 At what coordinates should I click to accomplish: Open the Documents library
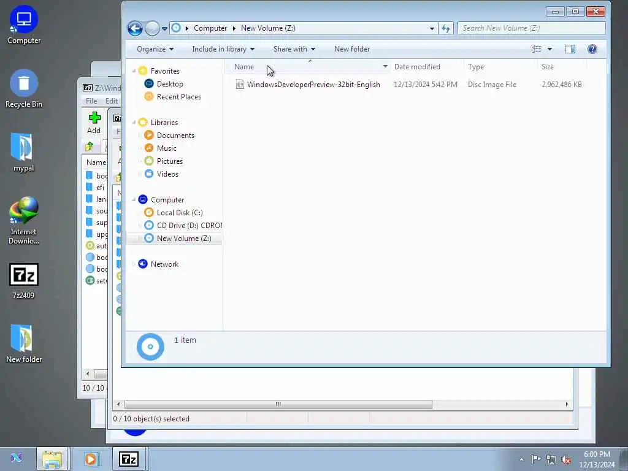pyautogui.click(x=175, y=136)
